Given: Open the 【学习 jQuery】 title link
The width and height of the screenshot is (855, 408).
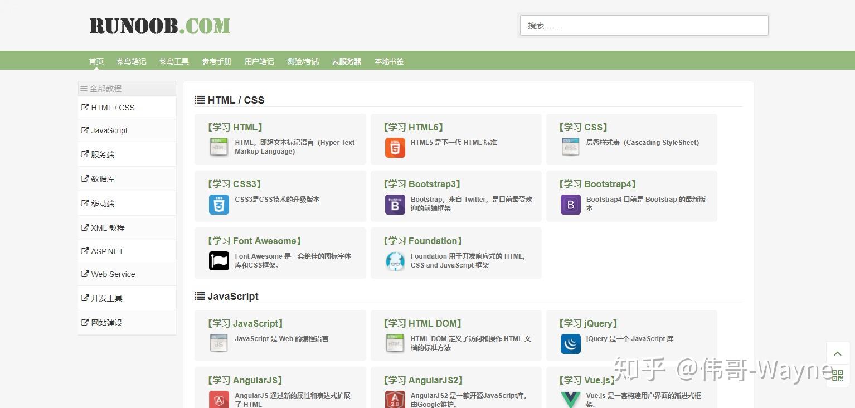Looking at the screenshot, I should [588, 323].
